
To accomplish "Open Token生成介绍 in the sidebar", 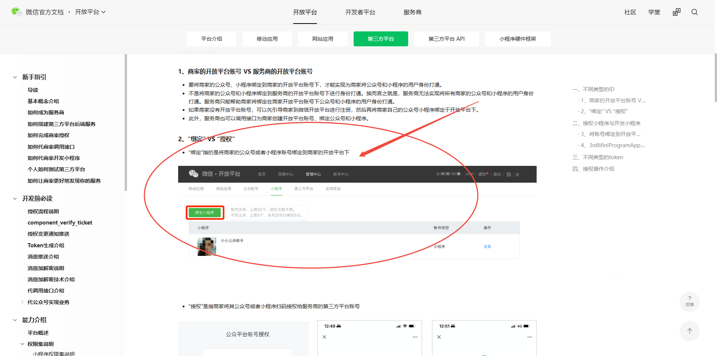I will pos(46,245).
